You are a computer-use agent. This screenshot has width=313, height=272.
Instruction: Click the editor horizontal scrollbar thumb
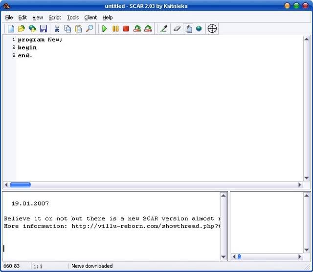coord(20,185)
